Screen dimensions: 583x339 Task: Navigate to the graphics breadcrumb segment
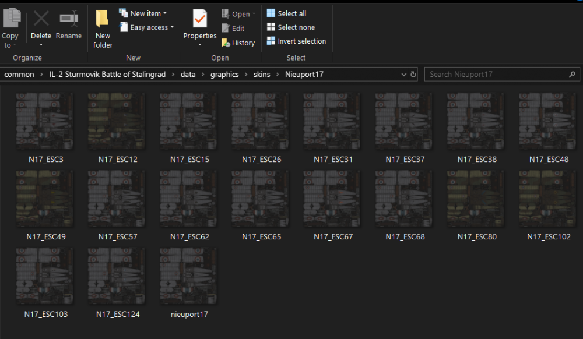click(x=224, y=75)
